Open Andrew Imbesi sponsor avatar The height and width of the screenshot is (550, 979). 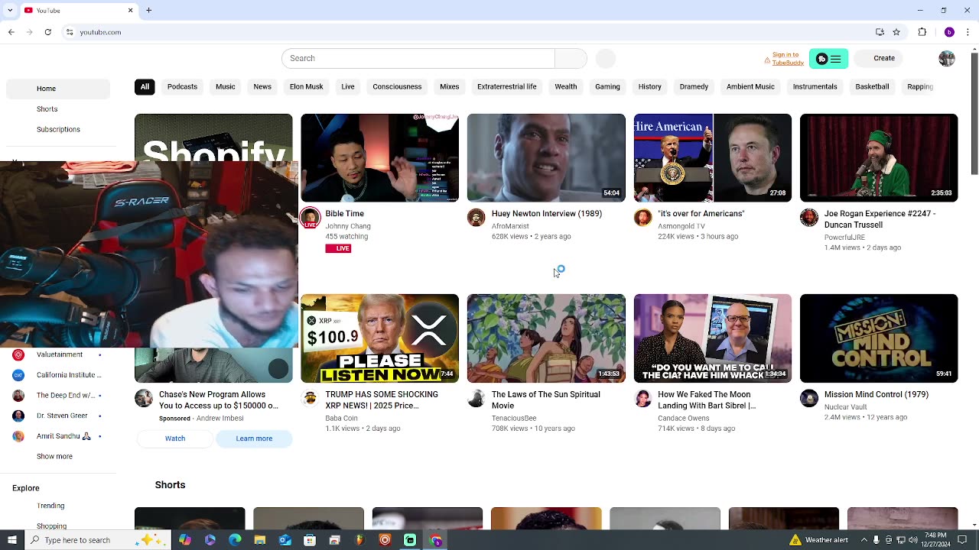coord(144,398)
